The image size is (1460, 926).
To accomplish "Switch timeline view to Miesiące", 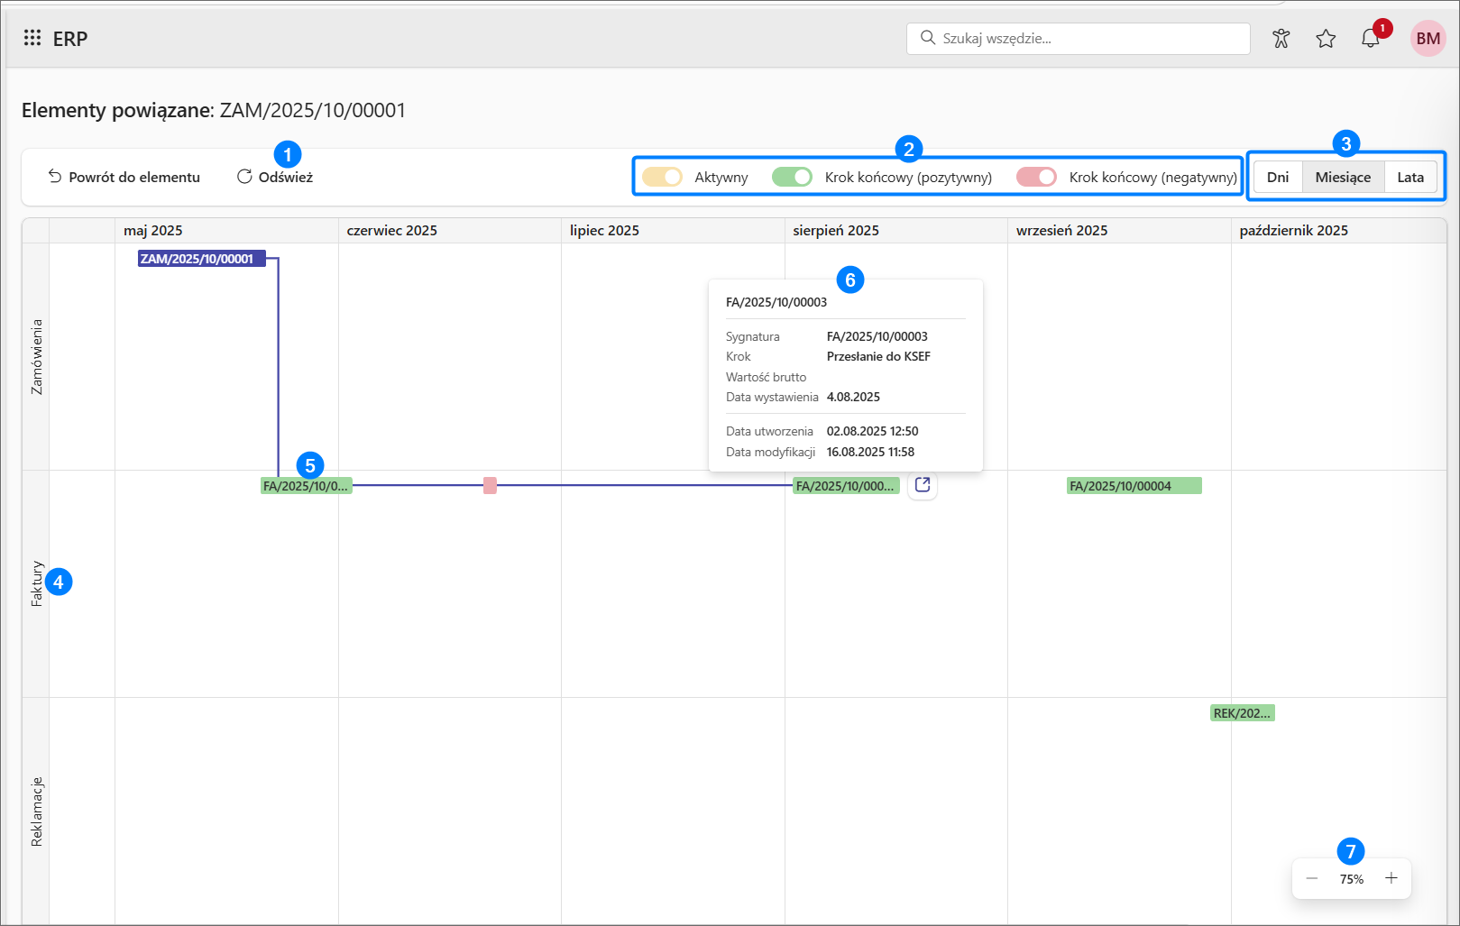I will tap(1342, 178).
